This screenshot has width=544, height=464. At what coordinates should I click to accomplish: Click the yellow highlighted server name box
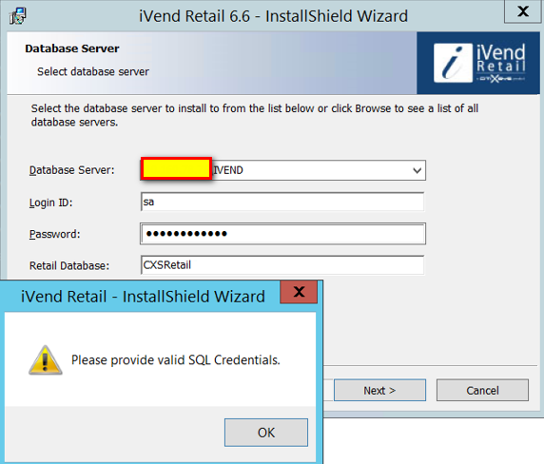(176, 168)
